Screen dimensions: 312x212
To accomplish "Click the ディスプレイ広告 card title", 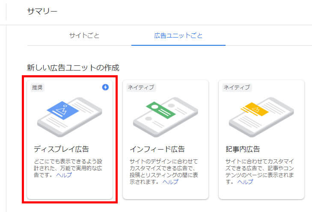I will click(x=61, y=149).
